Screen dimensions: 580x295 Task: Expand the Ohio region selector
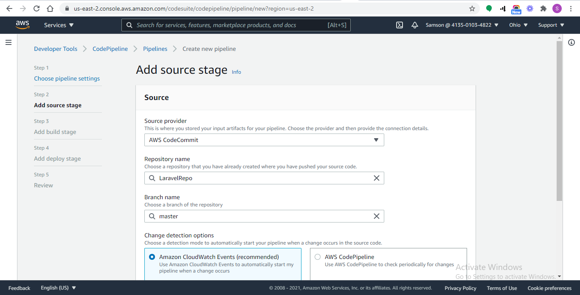pyautogui.click(x=518, y=25)
